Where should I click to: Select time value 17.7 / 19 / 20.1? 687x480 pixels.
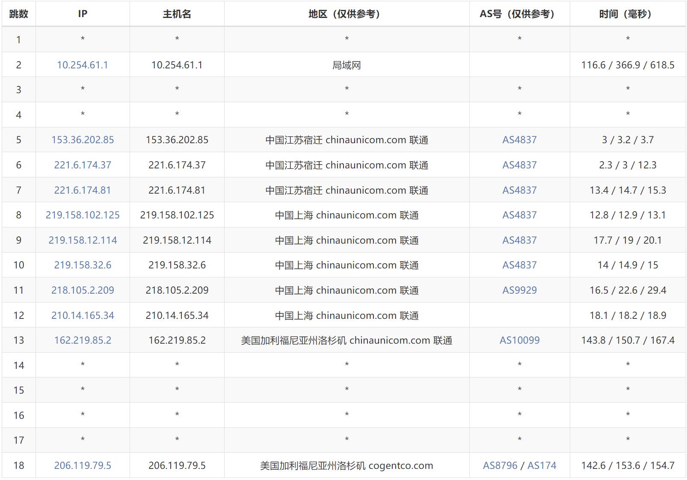pos(628,240)
